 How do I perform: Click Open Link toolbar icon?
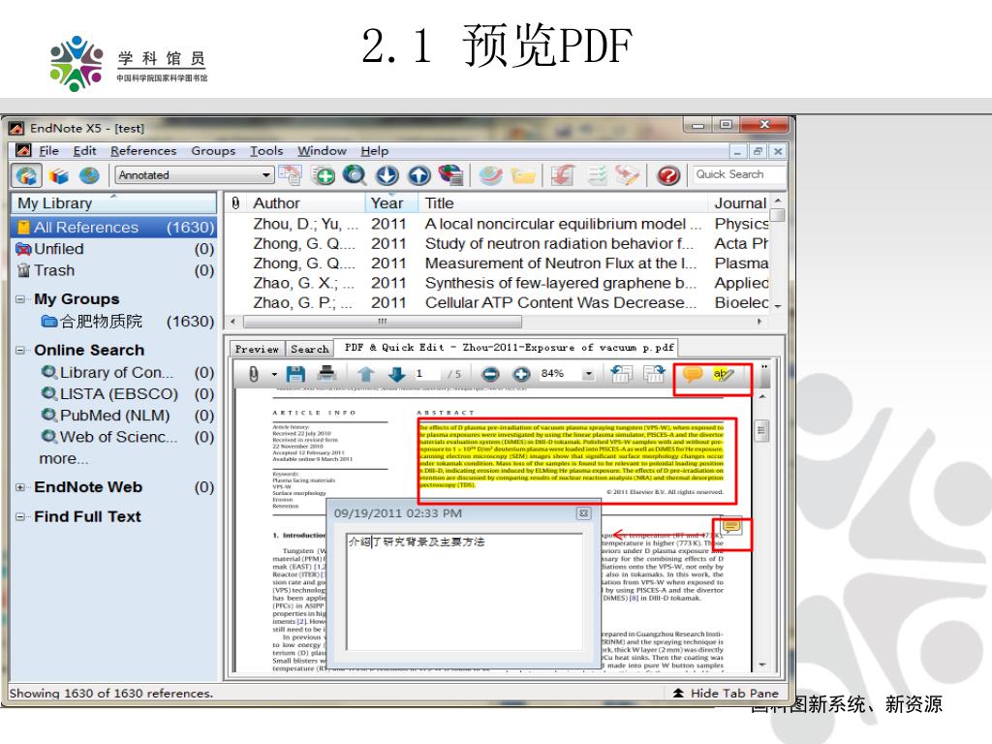pyautogui.click(x=490, y=175)
